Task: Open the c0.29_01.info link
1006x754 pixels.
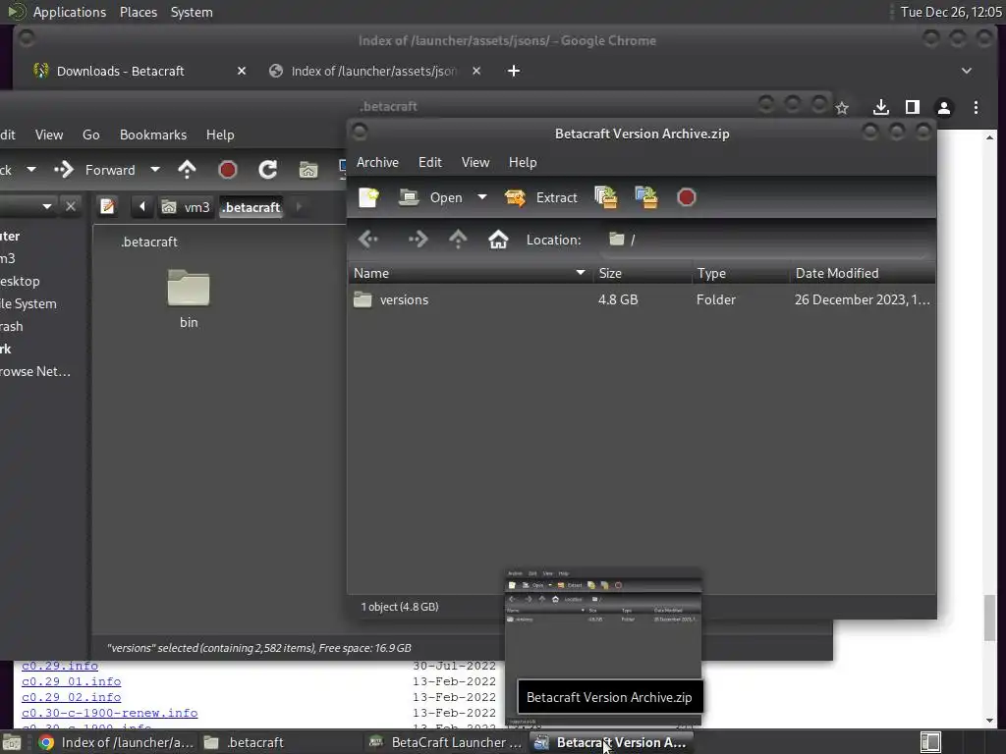Action: pos(71,681)
